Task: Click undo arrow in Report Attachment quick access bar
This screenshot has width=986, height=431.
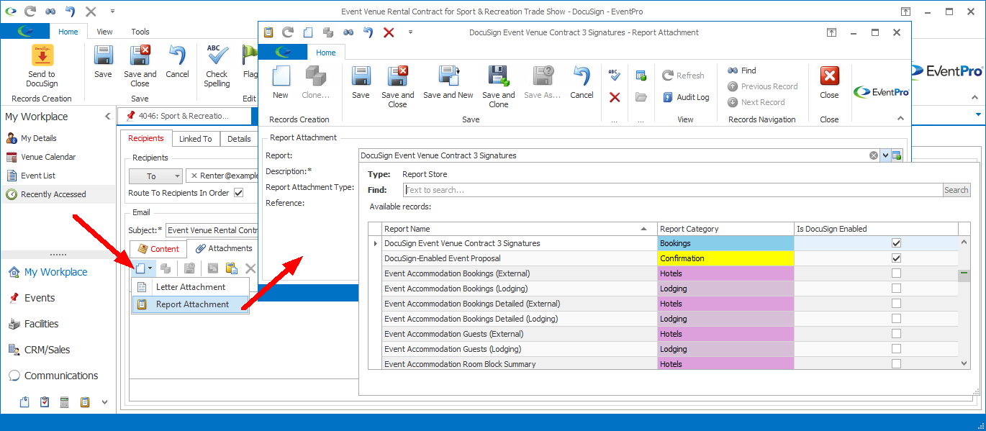Action: pos(368,32)
